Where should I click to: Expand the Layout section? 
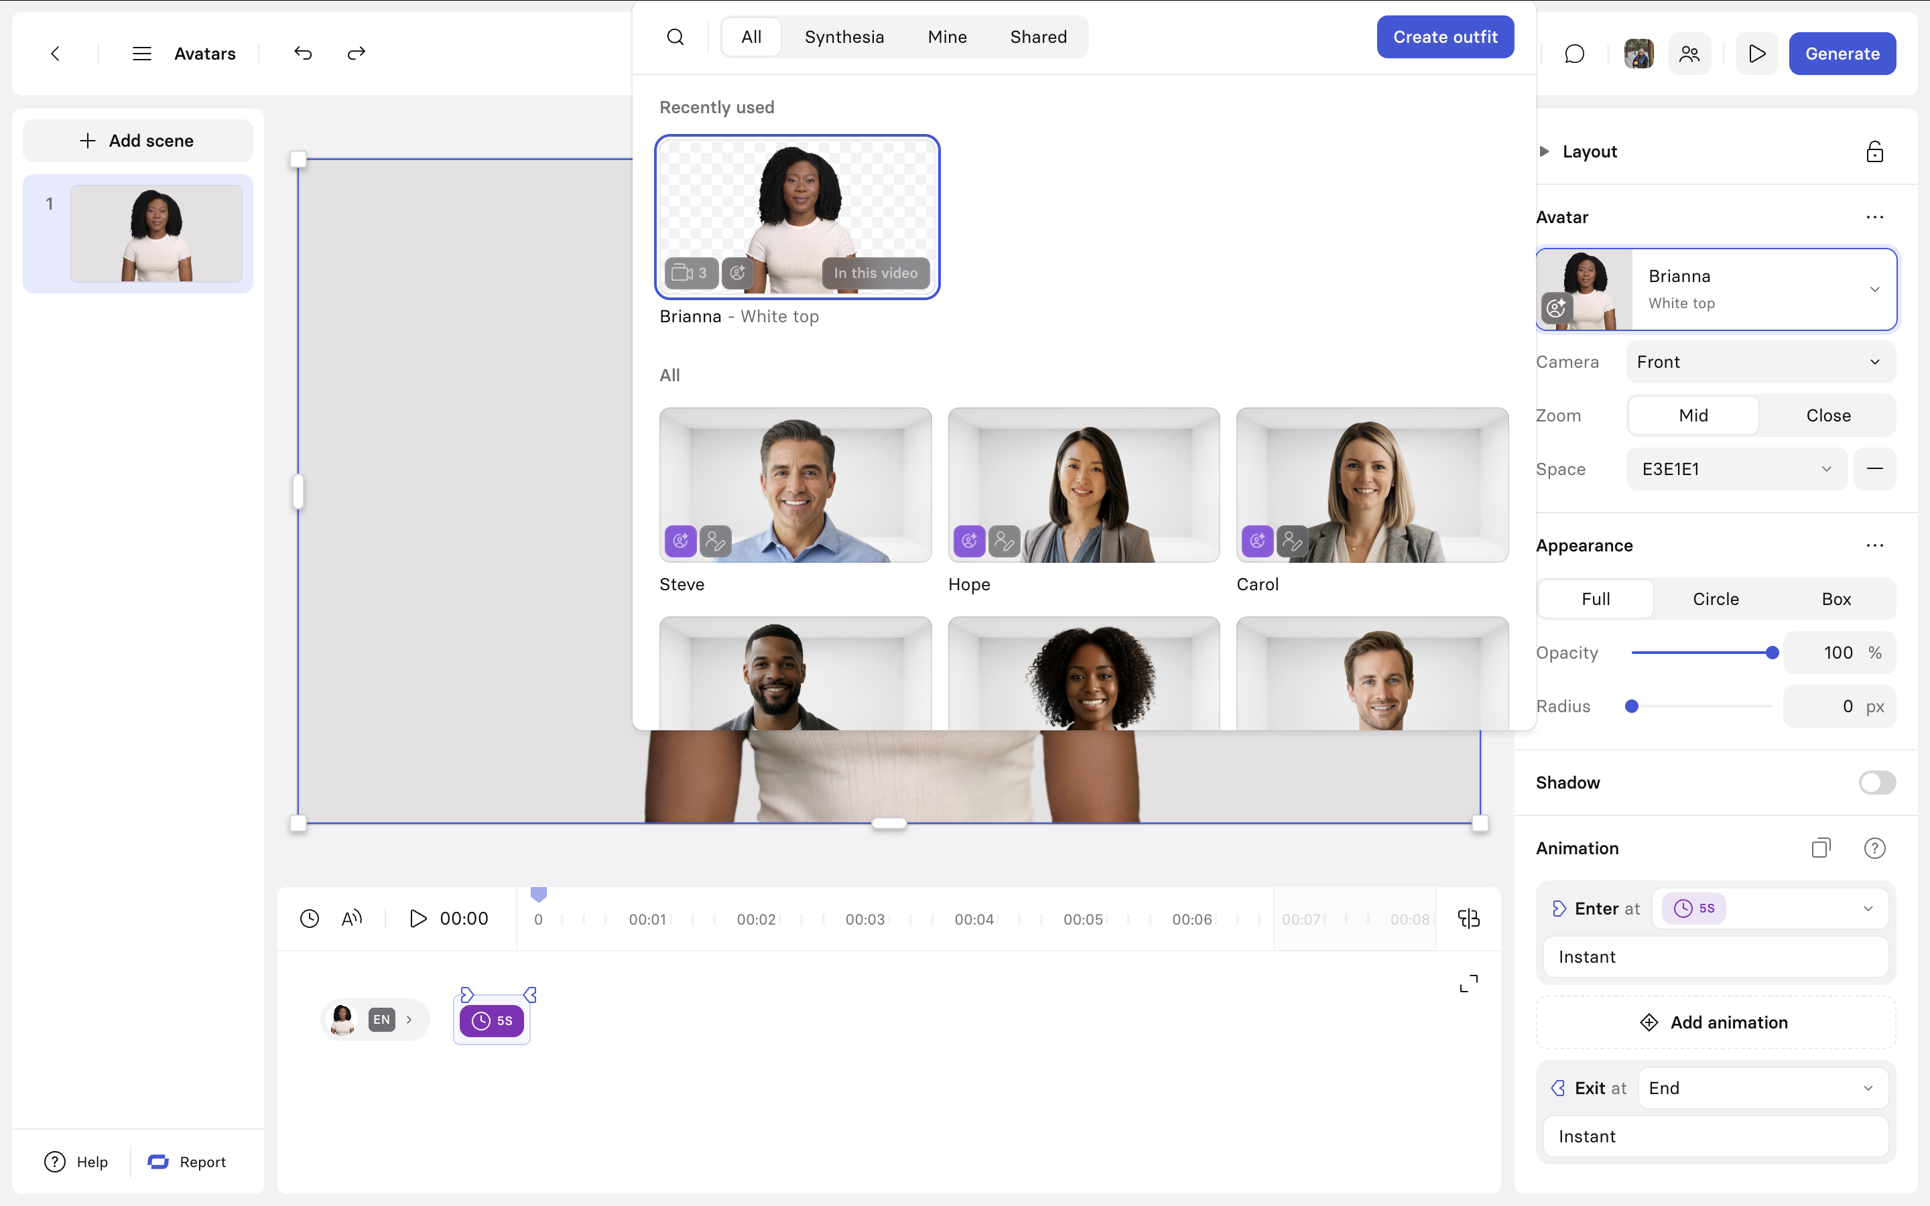point(1545,151)
